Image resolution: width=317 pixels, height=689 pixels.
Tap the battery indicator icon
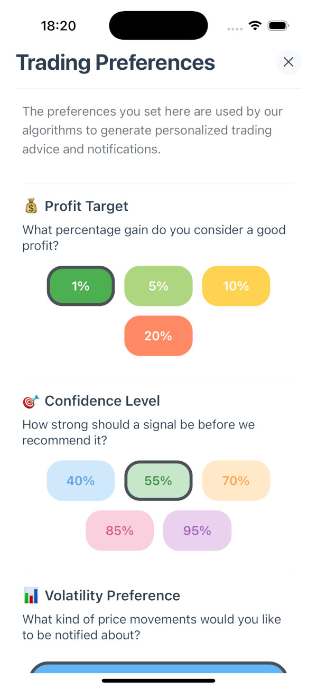point(278,26)
